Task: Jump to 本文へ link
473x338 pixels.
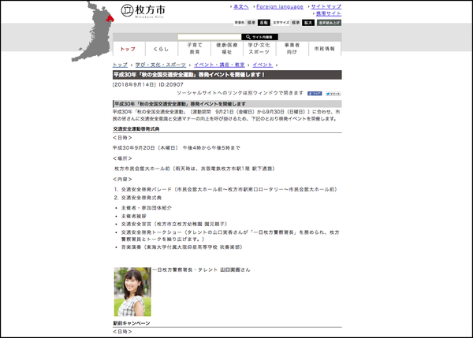Action: point(241,6)
